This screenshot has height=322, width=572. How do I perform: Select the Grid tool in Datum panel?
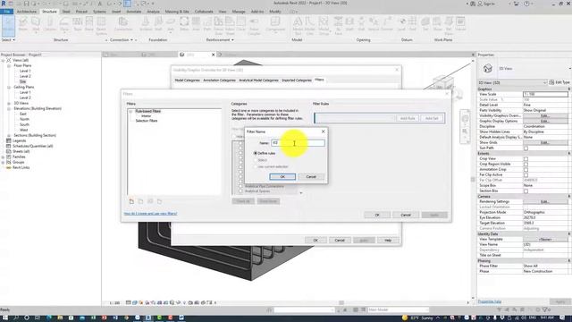(x=413, y=25)
